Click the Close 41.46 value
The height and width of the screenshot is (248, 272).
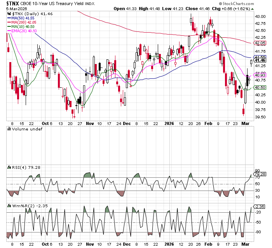click(197, 9)
